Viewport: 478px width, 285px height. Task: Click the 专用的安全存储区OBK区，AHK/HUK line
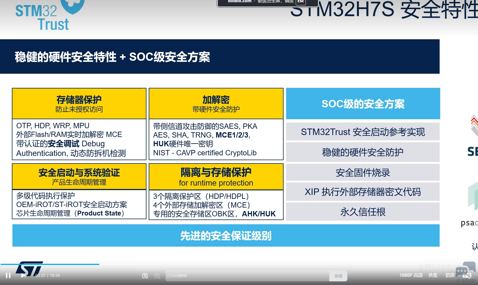pyautogui.click(x=214, y=214)
